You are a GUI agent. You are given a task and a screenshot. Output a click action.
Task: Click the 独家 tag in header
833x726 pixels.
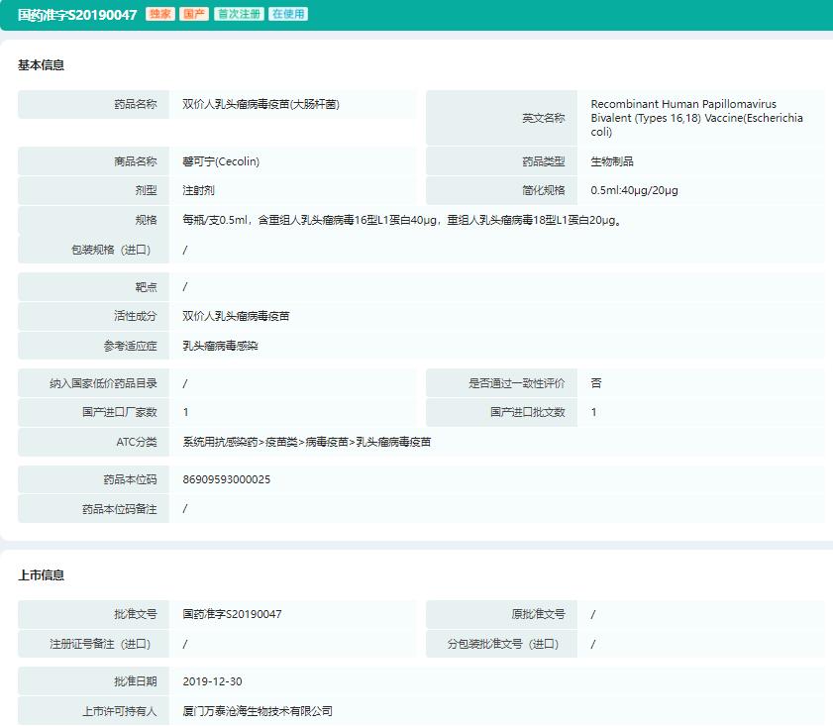[160, 15]
